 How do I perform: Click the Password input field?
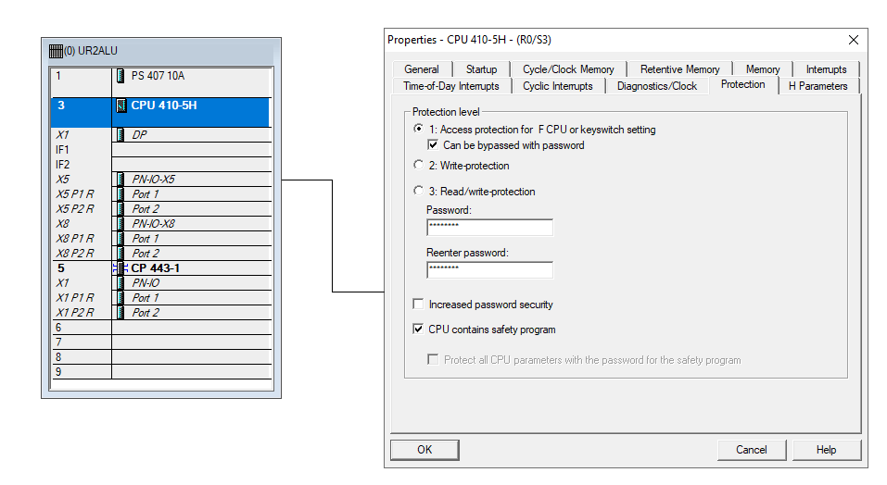coord(489,227)
